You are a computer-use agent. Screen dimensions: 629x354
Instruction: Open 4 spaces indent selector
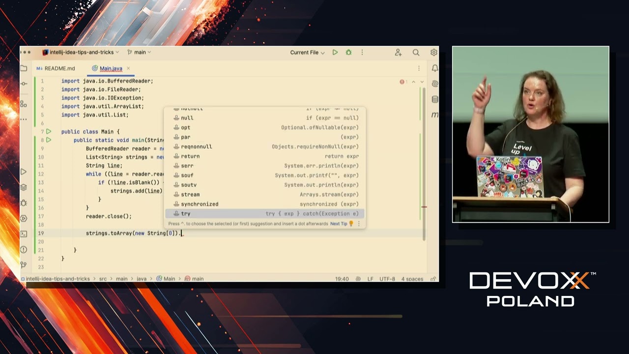click(412, 279)
